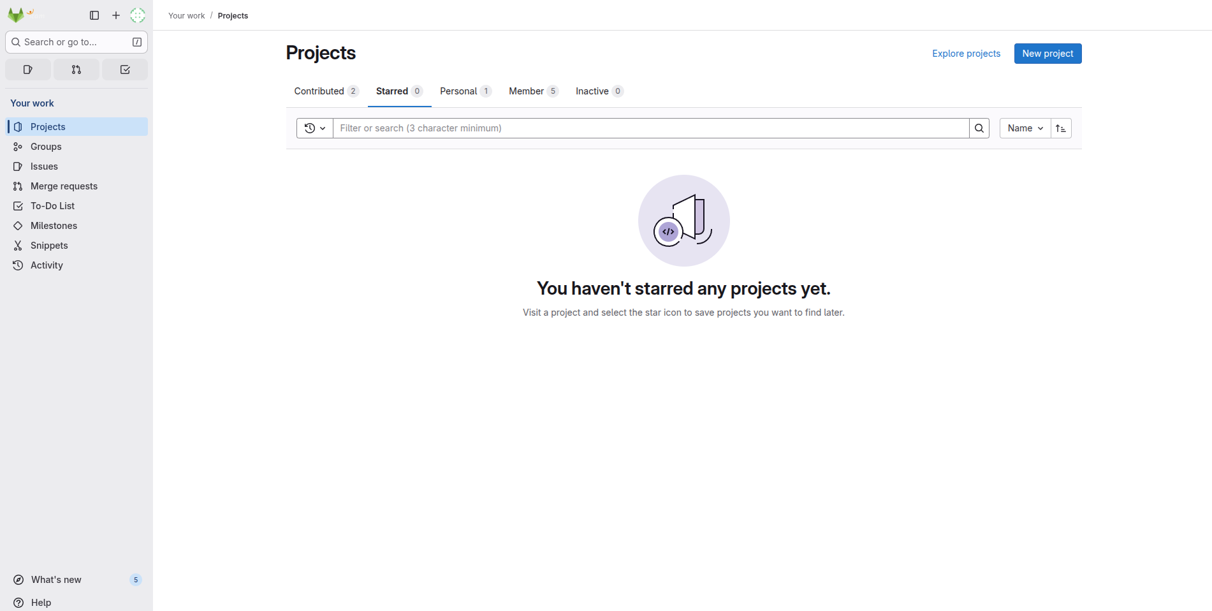Open merge requests via the top bar icon
This screenshot has width=1212, height=611.
(76, 69)
